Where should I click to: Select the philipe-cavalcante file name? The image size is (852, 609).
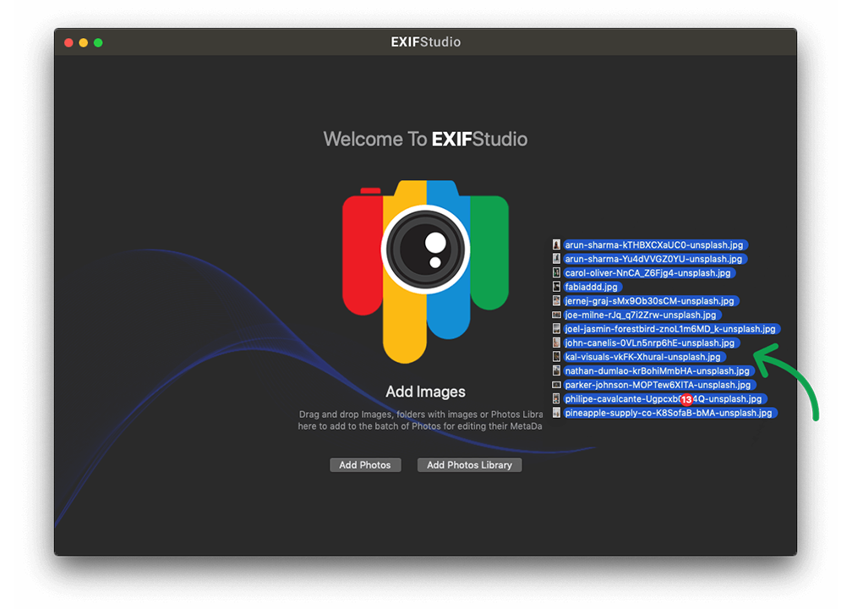[665, 399]
